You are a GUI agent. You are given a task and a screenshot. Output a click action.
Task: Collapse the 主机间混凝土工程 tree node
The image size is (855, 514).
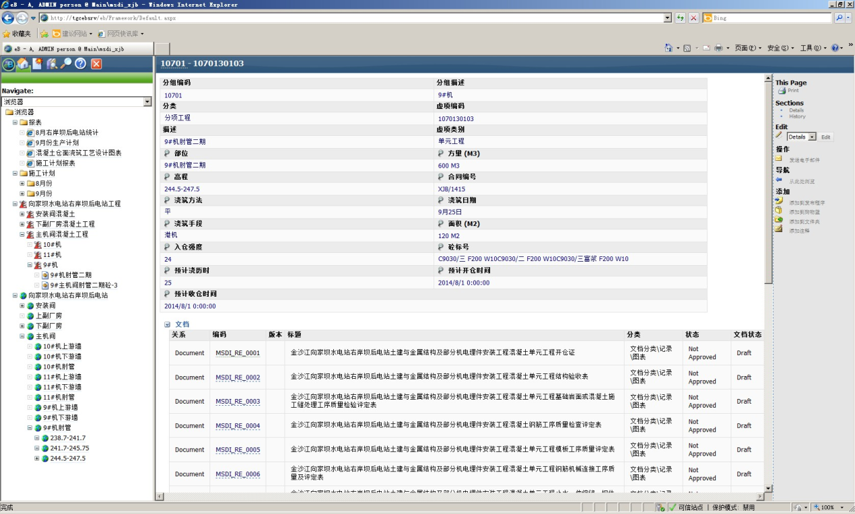(x=22, y=235)
